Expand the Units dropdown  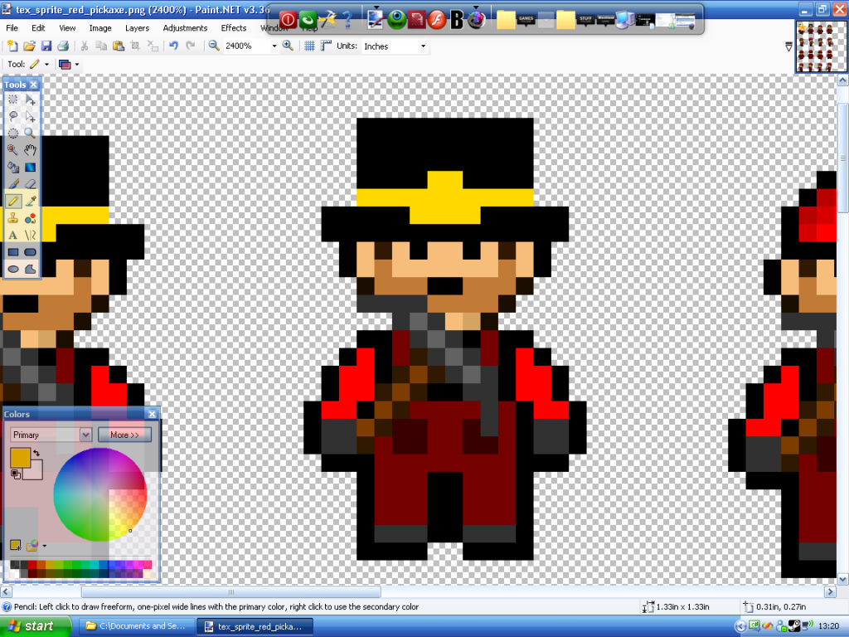[423, 46]
